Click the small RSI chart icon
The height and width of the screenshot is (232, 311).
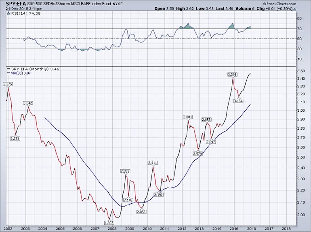[8, 13]
